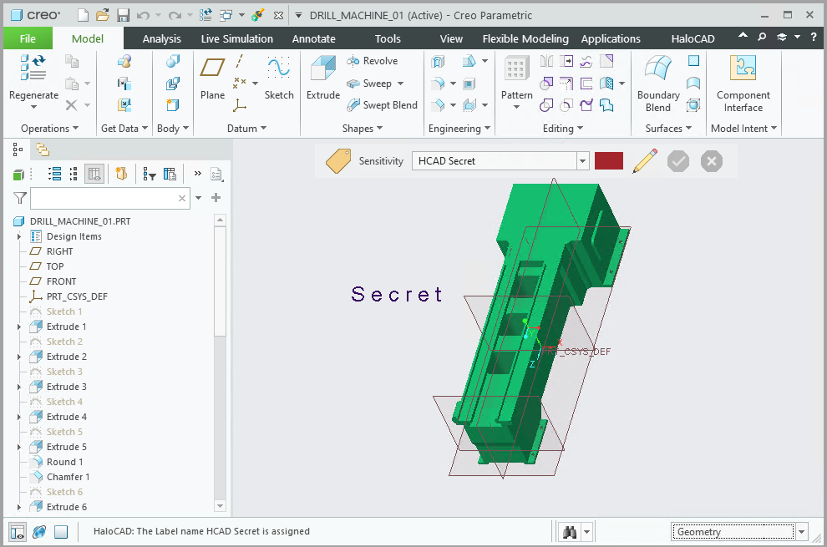The width and height of the screenshot is (827, 547).
Task: Open the Analysis ribbon tab
Action: [161, 38]
